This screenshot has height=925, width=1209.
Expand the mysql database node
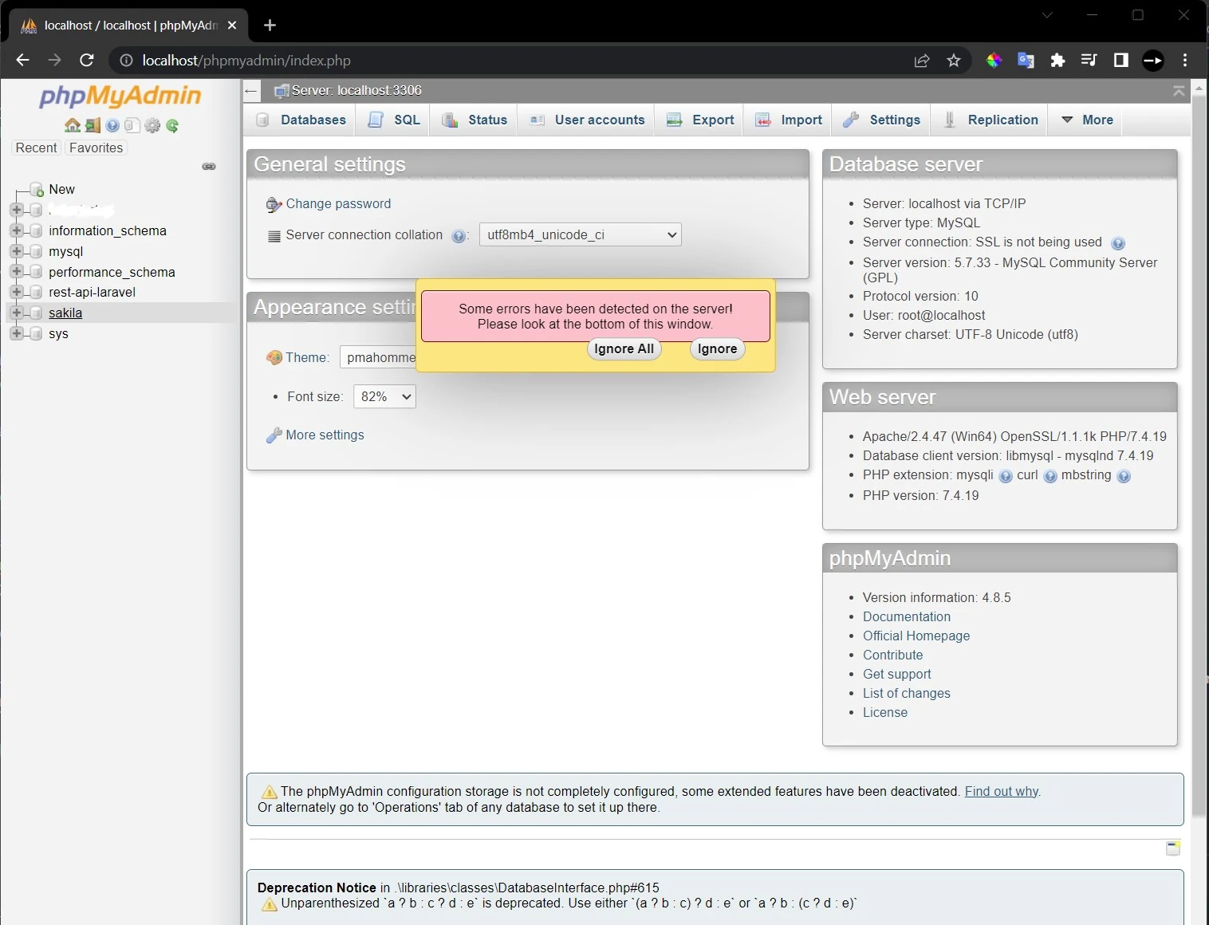(16, 250)
